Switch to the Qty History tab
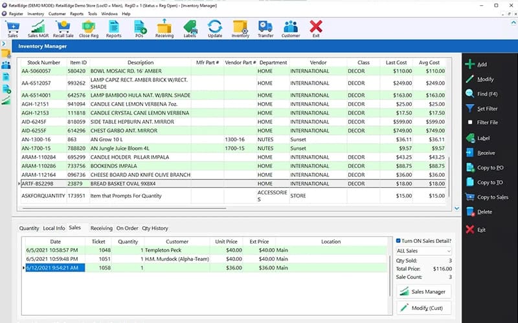The image size is (518, 323). coord(155,228)
